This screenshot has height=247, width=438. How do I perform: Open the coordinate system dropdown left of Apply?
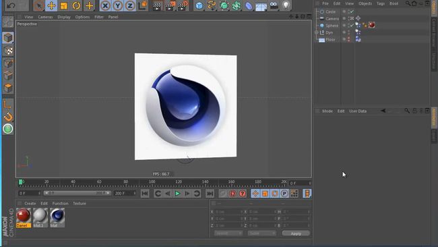228,234
